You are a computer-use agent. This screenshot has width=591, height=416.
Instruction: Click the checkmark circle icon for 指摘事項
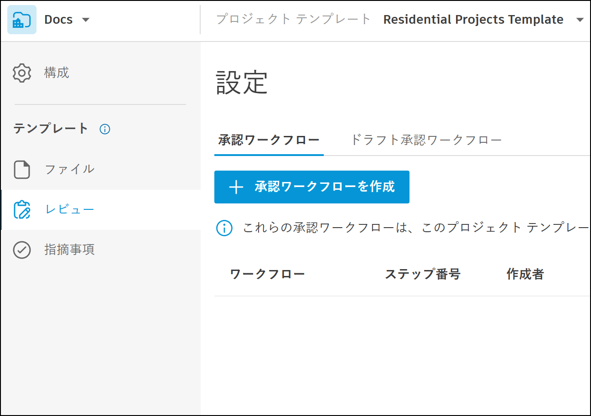pyautogui.click(x=22, y=250)
